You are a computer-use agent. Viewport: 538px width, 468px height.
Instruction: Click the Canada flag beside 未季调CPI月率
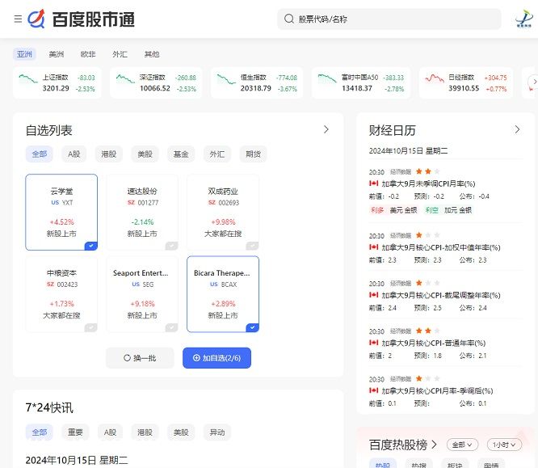click(x=374, y=183)
